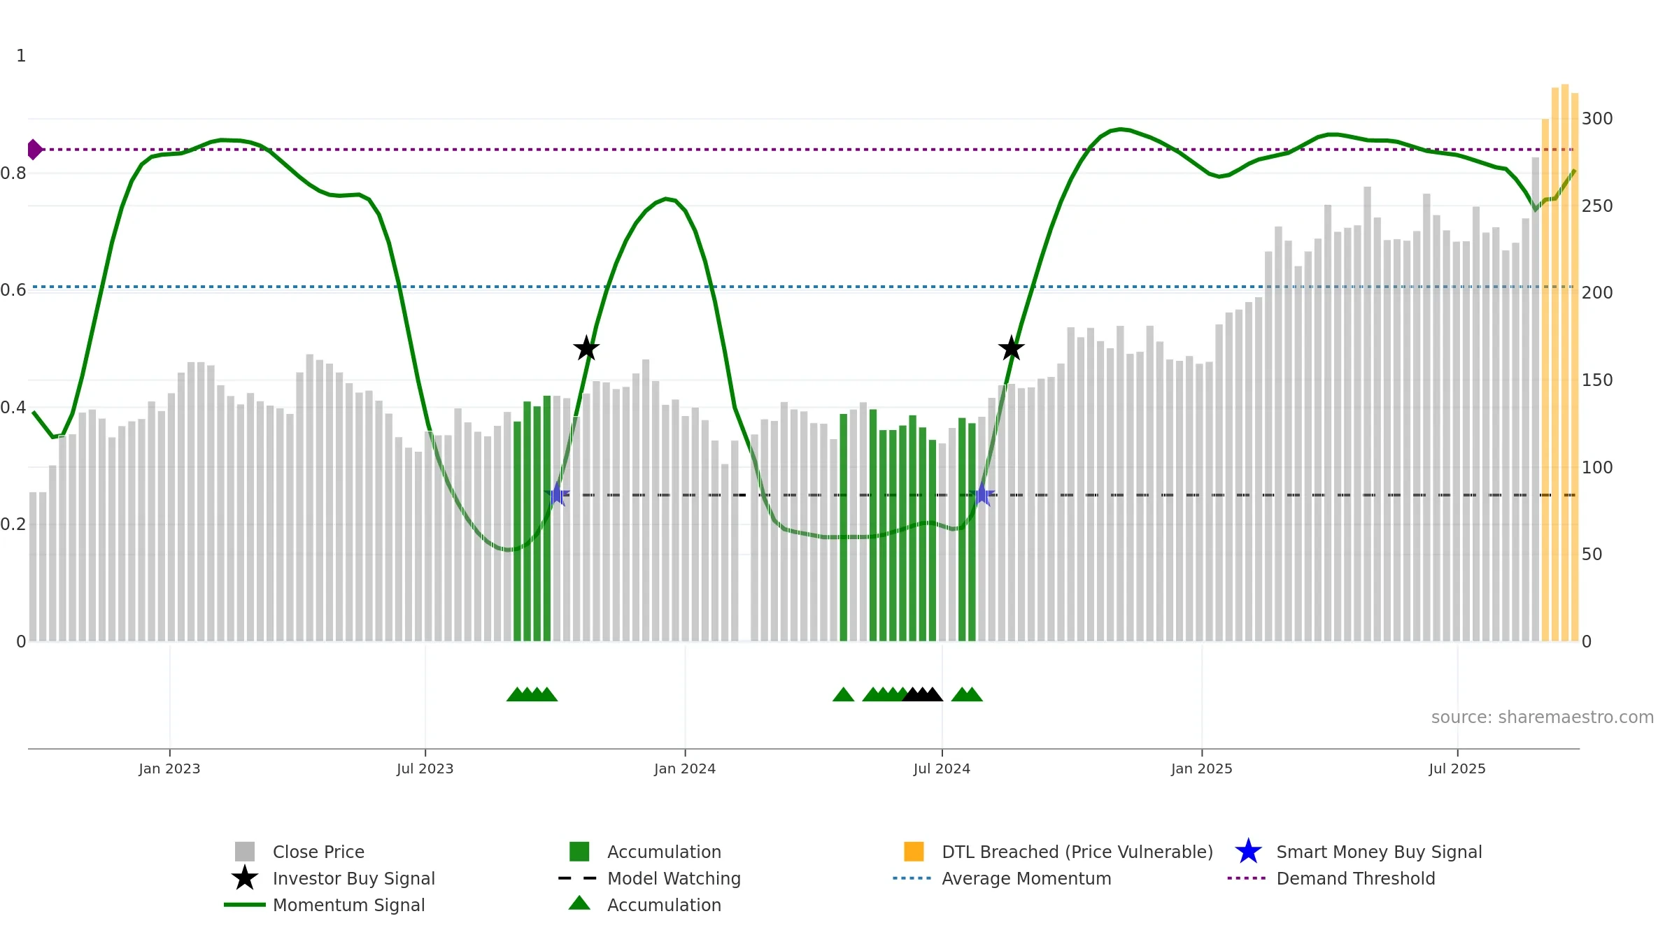Click the blue star Smart Money Buy Signal legend icon
Viewport: 1679px width, 944px height.
1248,851
